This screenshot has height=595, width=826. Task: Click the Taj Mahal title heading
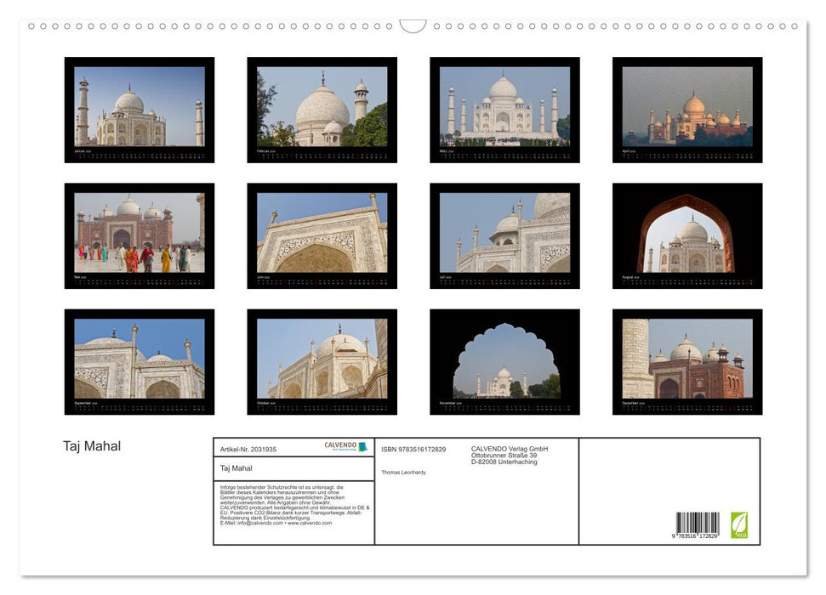pos(91,445)
